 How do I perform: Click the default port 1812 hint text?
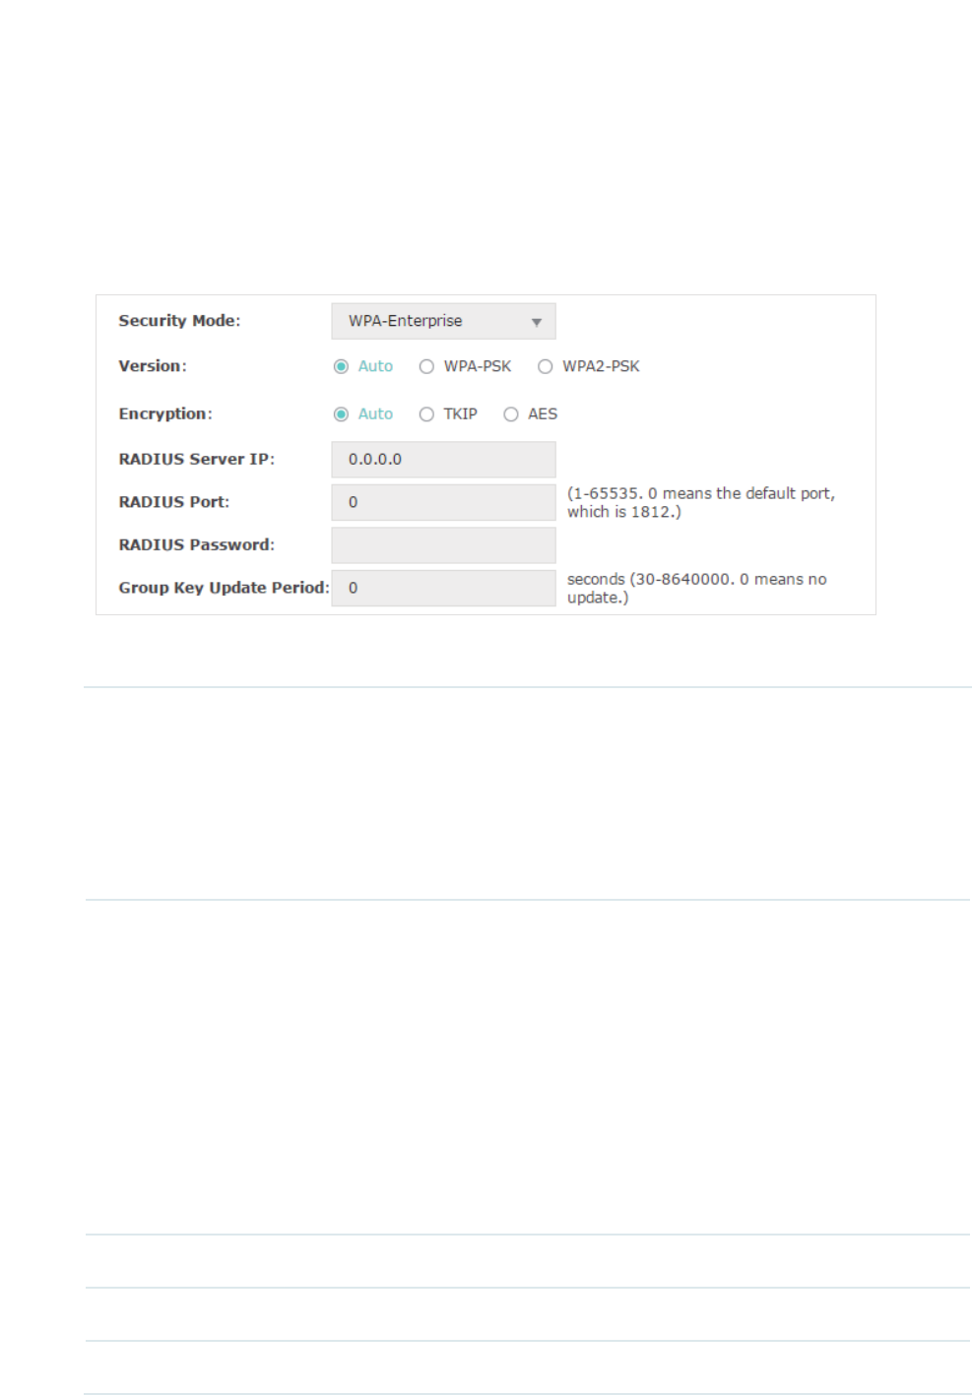[x=701, y=502]
